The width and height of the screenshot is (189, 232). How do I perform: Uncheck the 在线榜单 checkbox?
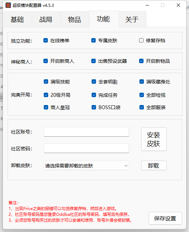[x=46, y=40]
